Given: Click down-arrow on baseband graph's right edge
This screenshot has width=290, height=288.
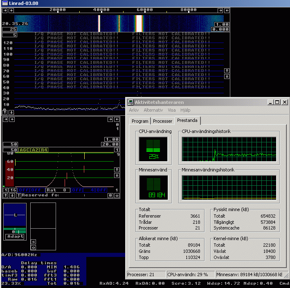Looking at the screenshot, I should click(117, 175).
